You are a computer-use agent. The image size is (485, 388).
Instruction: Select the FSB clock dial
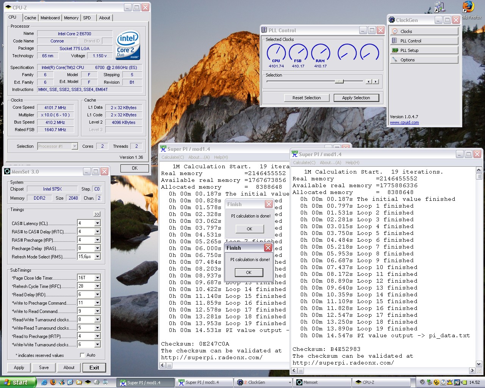click(x=298, y=53)
